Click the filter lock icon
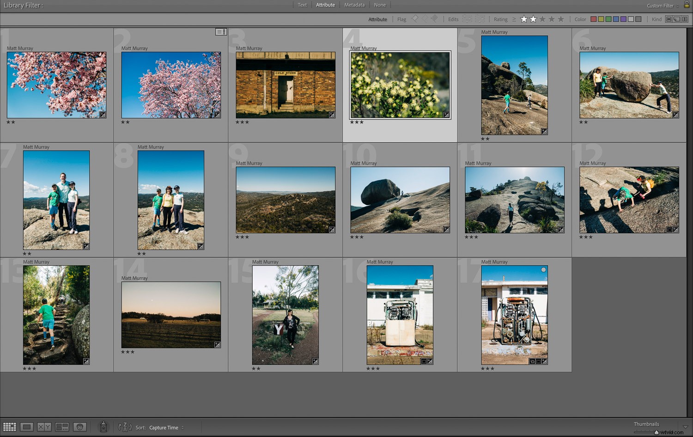The width and height of the screenshot is (693, 437). pyautogui.click(x=687, y=5)
